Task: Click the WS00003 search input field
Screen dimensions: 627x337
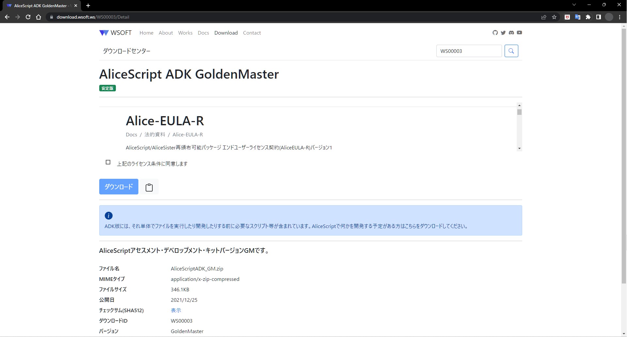Action: coord(469,51)
